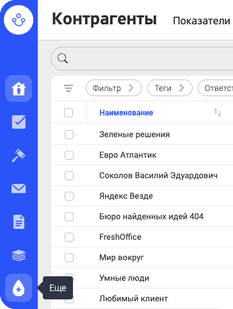Screen dimensions: 233x309
Task: Open the tasks checkmark sidebar icon
Action: [x=19, y=122]
